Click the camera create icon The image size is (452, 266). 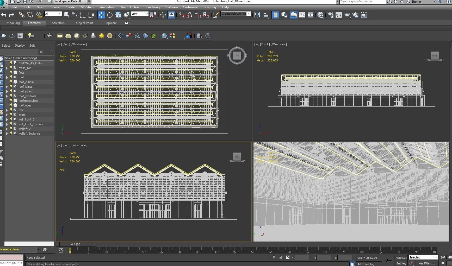[49, 36]
